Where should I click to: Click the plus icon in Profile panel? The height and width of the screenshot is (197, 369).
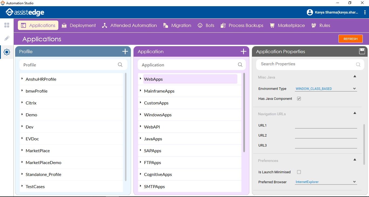click(125, 52)
